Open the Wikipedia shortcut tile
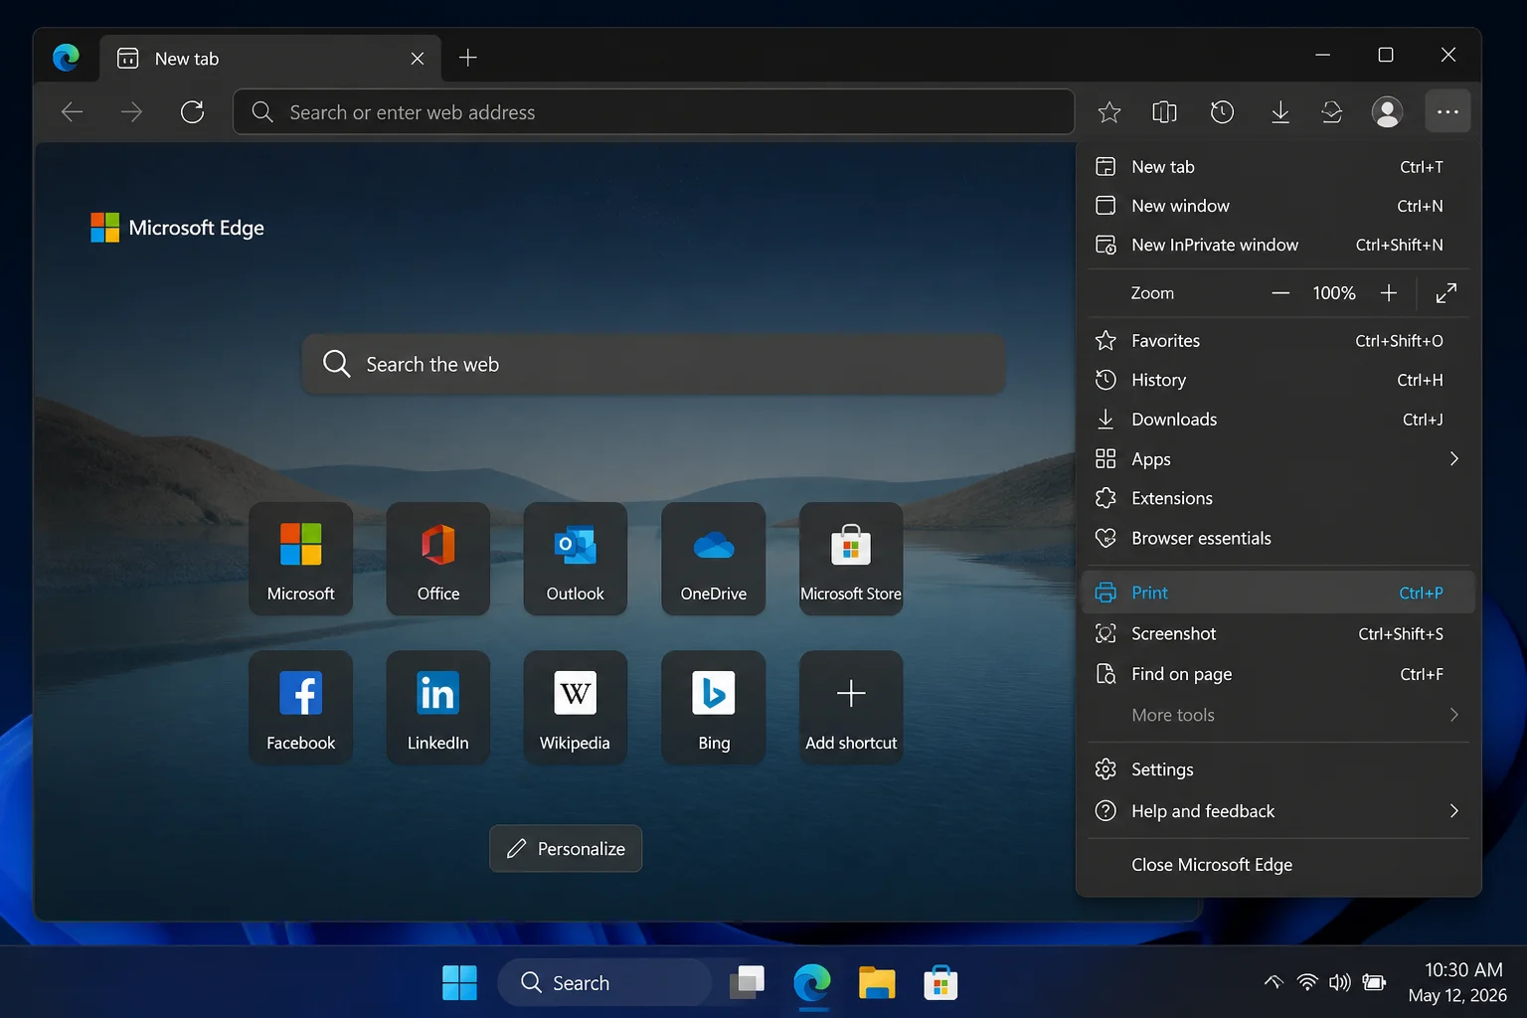Viewport: 1527px width, 1018px height. click(x=576, y=707)
